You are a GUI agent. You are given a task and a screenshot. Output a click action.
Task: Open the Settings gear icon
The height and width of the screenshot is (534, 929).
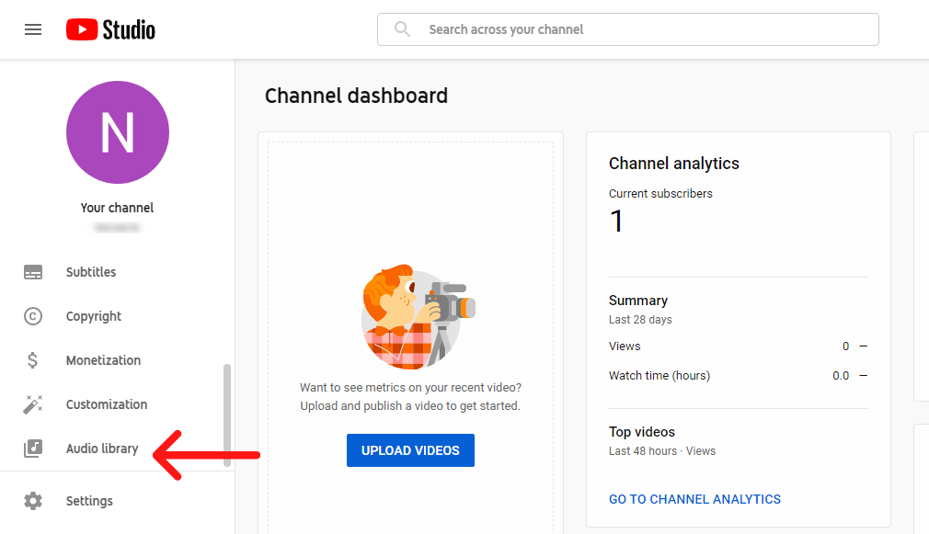[33, 501]
